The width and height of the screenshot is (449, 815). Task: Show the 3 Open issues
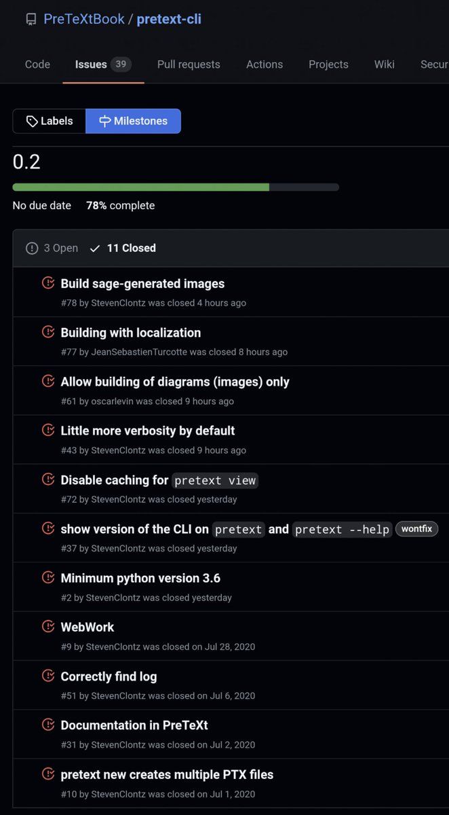52,248
